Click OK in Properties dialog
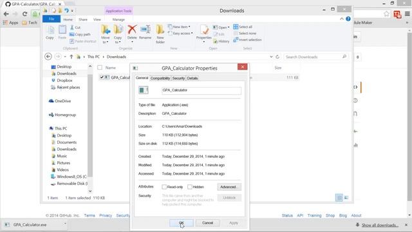The width and height of the screenshot is (412, 232). pyautogui.click(x=182, y=223)
